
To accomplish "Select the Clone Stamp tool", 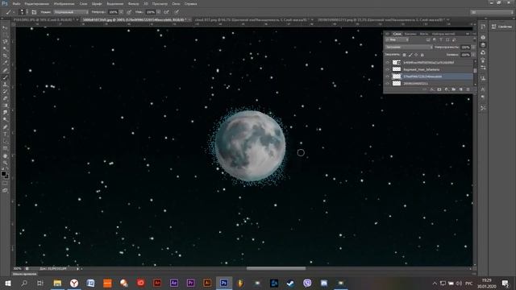I will click(5, 85).
